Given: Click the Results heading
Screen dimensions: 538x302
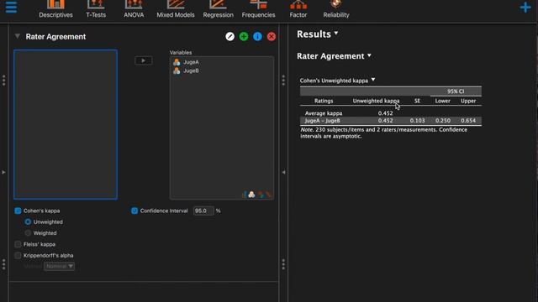Looking at the screenshot, I should pos(314,34).
